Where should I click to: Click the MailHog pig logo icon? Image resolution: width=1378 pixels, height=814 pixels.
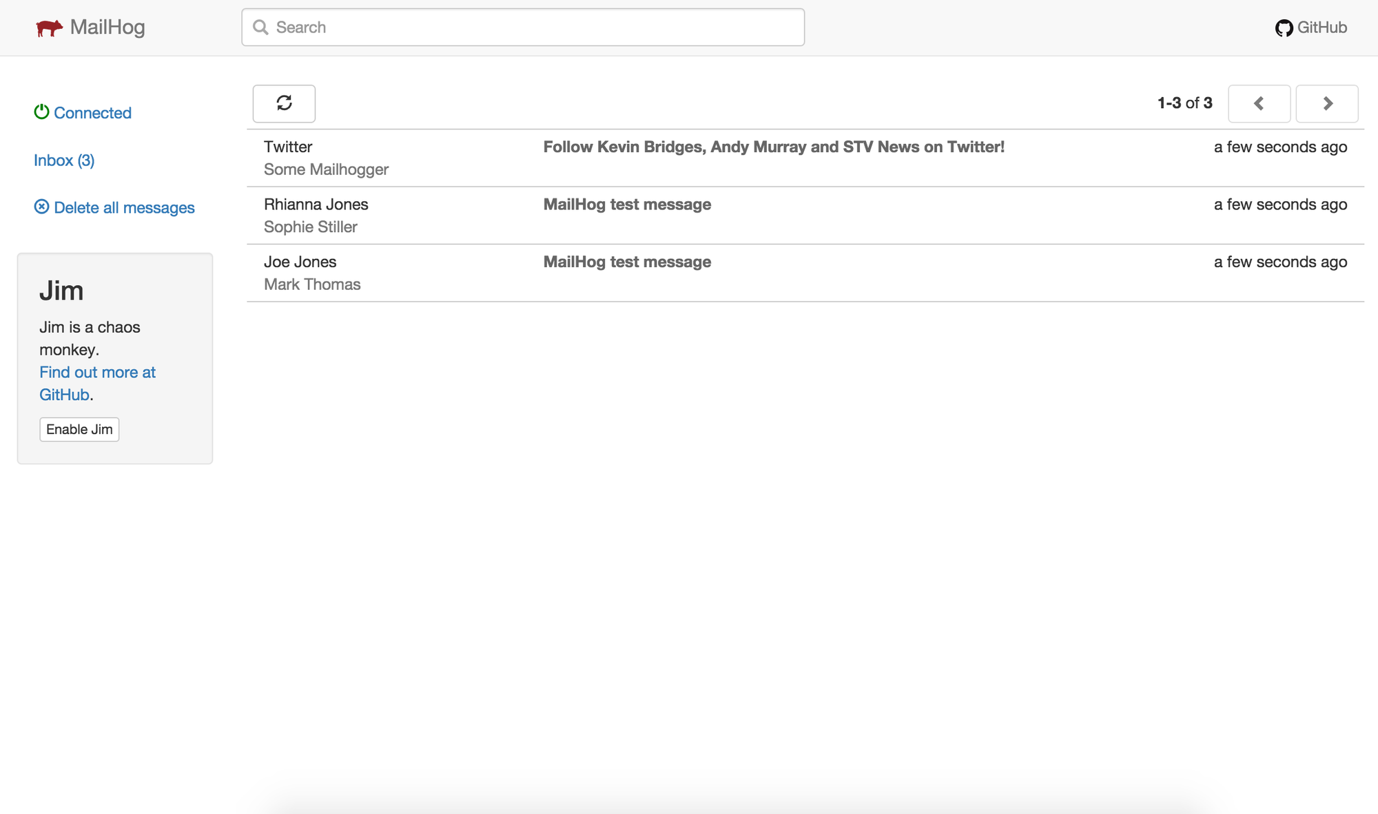coord(47,26)
